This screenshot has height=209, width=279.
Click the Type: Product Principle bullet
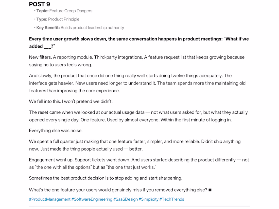pyautogui.click(x=57, y=19)
